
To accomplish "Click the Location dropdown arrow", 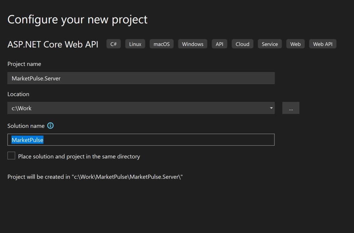I will pyautogui.click(x=271, y=108).
